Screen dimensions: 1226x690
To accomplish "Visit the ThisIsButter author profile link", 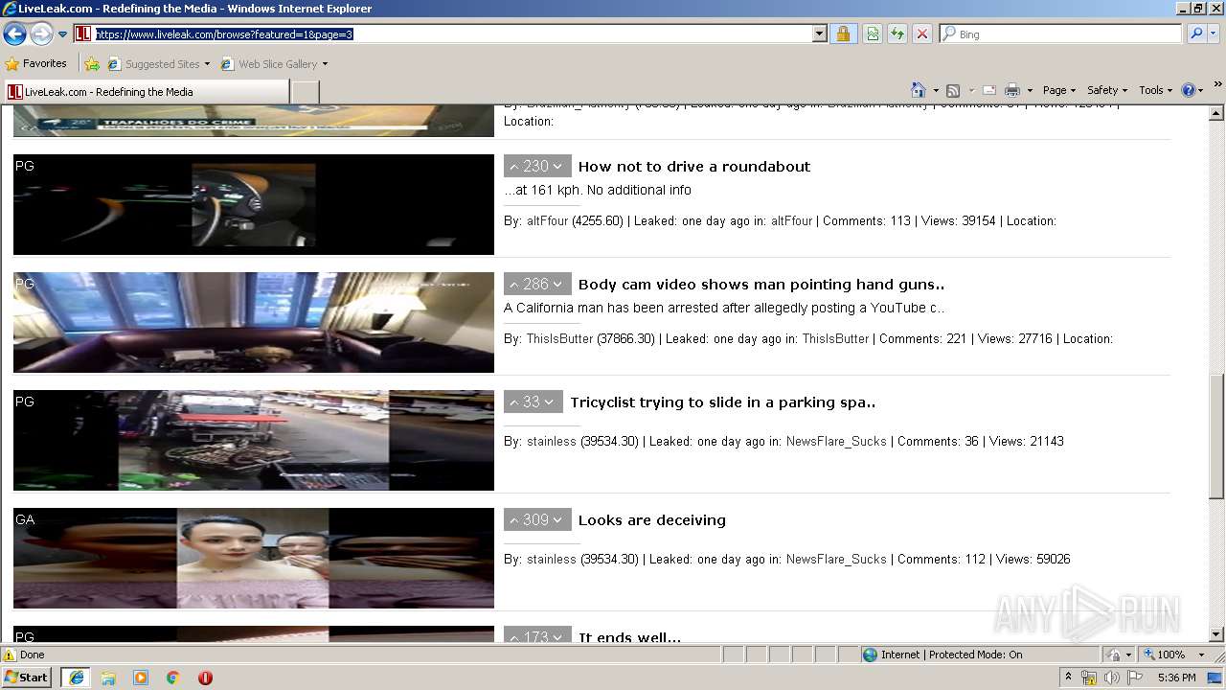I will [x=559, y=338].
